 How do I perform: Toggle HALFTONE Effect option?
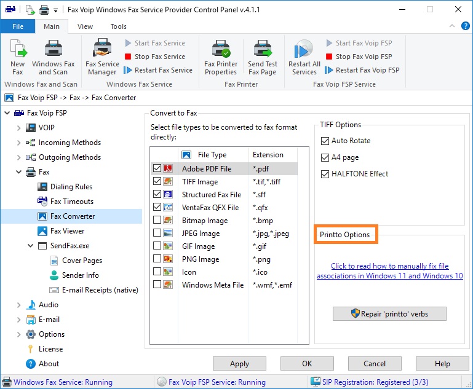[x=325, y=174]
